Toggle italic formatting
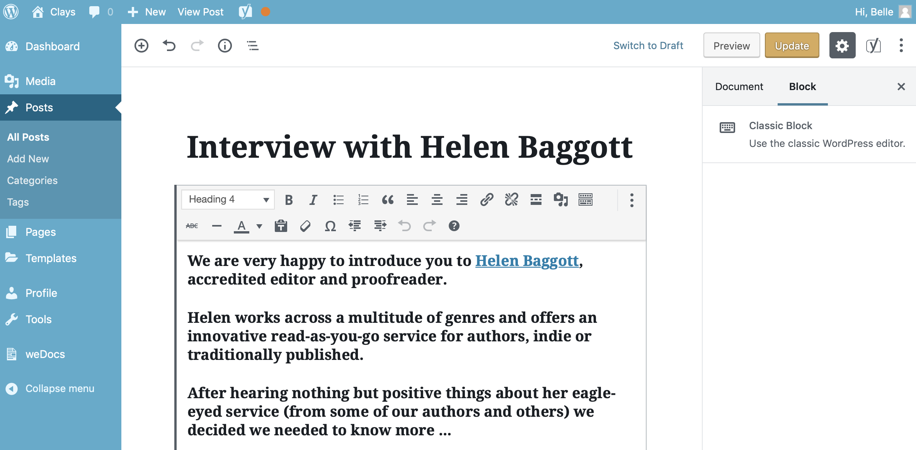This screenshot has height=450, width=916. (x=313, y=200)
